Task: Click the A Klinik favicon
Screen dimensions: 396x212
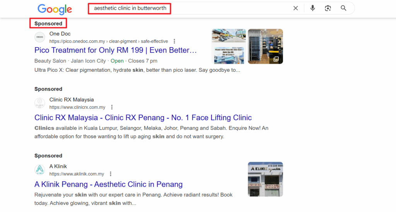Action: click(40, 170)
